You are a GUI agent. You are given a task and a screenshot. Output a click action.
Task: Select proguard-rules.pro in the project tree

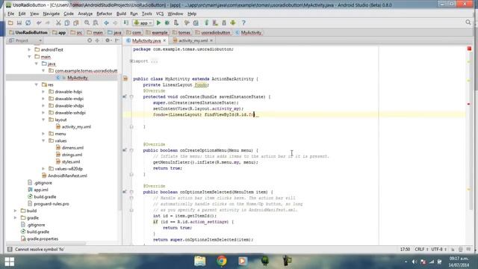[x=48, y=204]
